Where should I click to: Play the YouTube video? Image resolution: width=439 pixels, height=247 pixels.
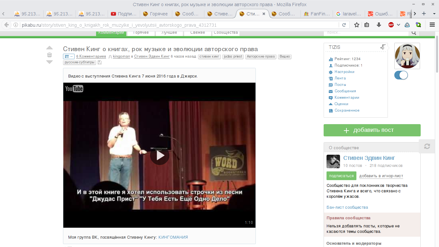point(159,155)
